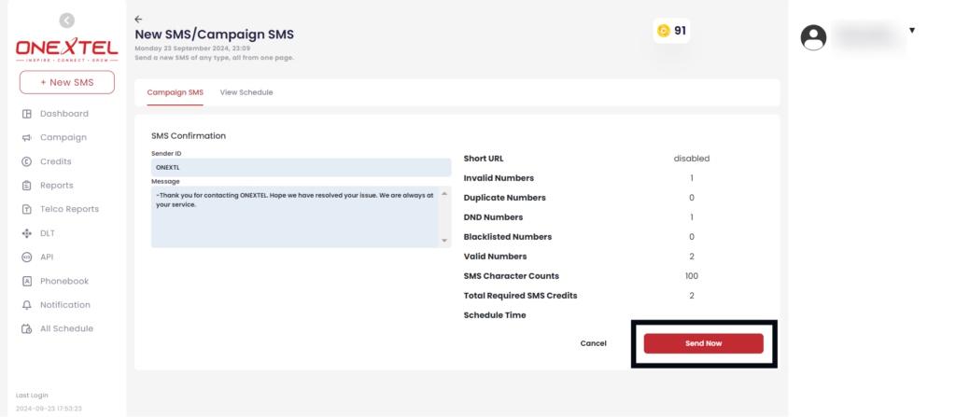Click the Reports clipboard icon
Viewport: 956px width, 417px height.
(x=27, y=186)
